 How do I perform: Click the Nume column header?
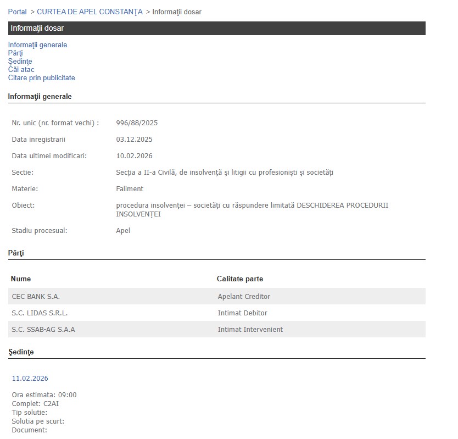21,279
